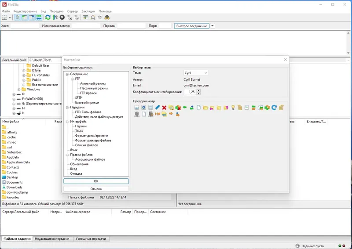
Task: Click the Порт input field
Action: coord(165,26)
